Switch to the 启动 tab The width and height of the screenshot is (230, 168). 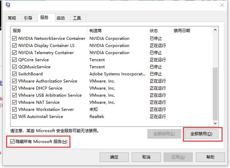click(61, 18)
